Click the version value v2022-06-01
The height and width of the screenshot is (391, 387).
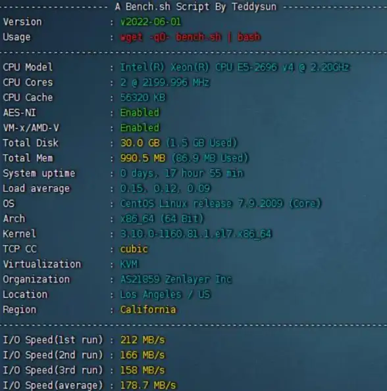[x=151, y=22]
